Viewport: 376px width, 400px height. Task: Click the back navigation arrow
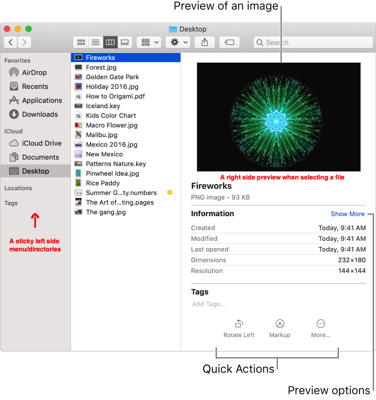click(x=10, y=42)
